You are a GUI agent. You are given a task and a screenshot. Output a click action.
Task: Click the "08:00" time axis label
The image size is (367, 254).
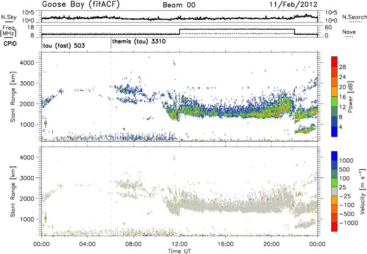[133, 244]
